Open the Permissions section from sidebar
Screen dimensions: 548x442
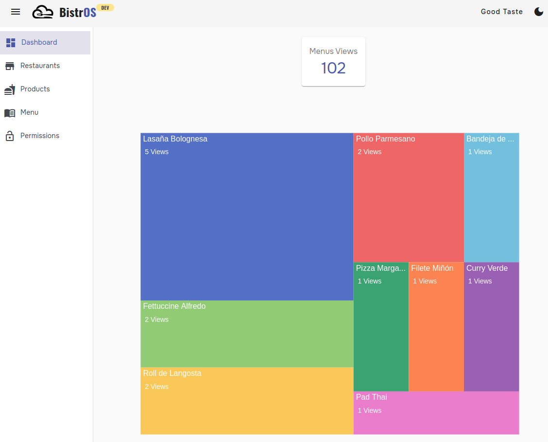[40, 136]
